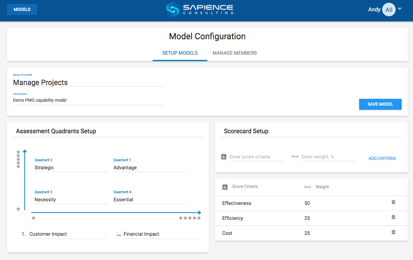This screenshot has height=260, width=413.
Task: Edit the Quadrant 2 Strategic field
Action: (x=70, y=168)
